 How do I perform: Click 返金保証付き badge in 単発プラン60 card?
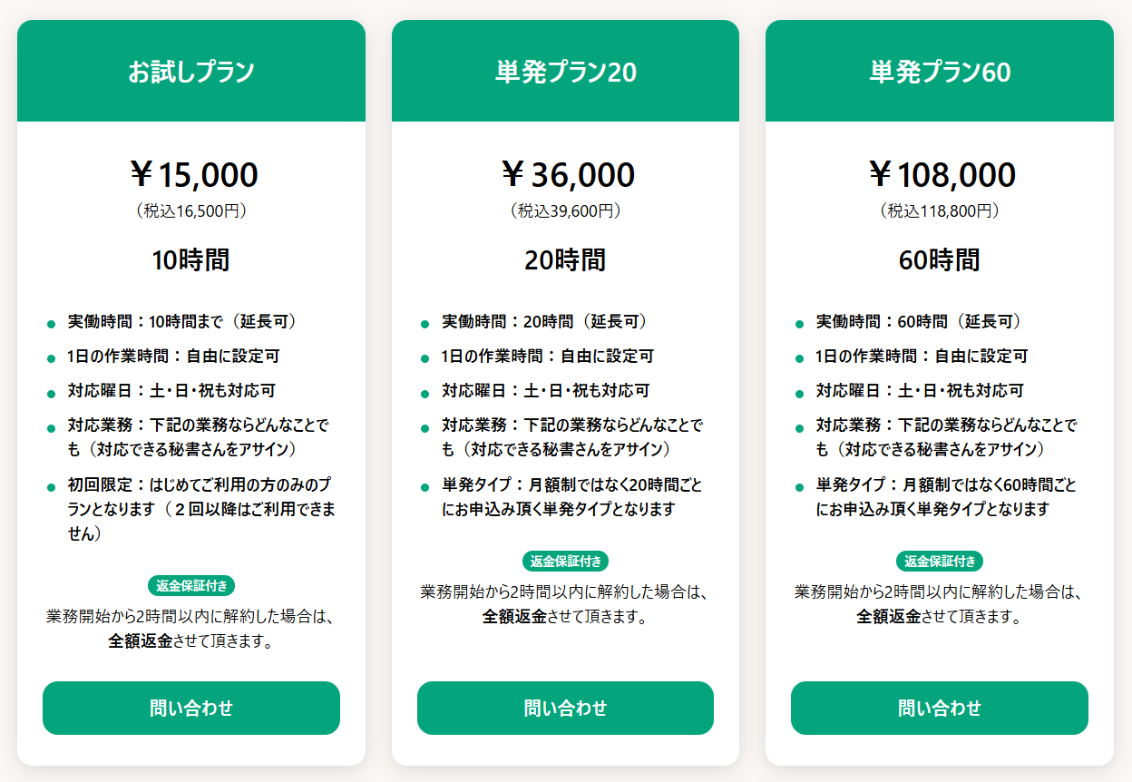940,561
